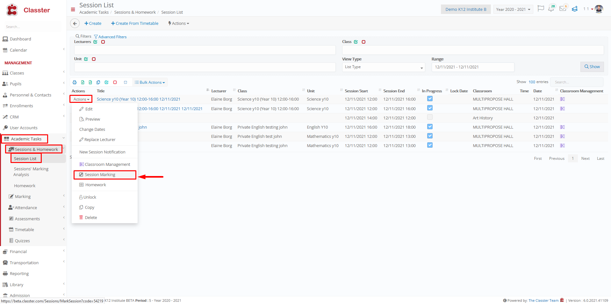Select all rows icon in table toolbar
Viewport: 611px width, 304px height.
tap(107, 82)
